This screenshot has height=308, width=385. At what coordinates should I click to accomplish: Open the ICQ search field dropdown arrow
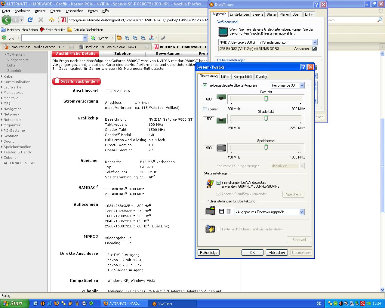click(85, 38)
